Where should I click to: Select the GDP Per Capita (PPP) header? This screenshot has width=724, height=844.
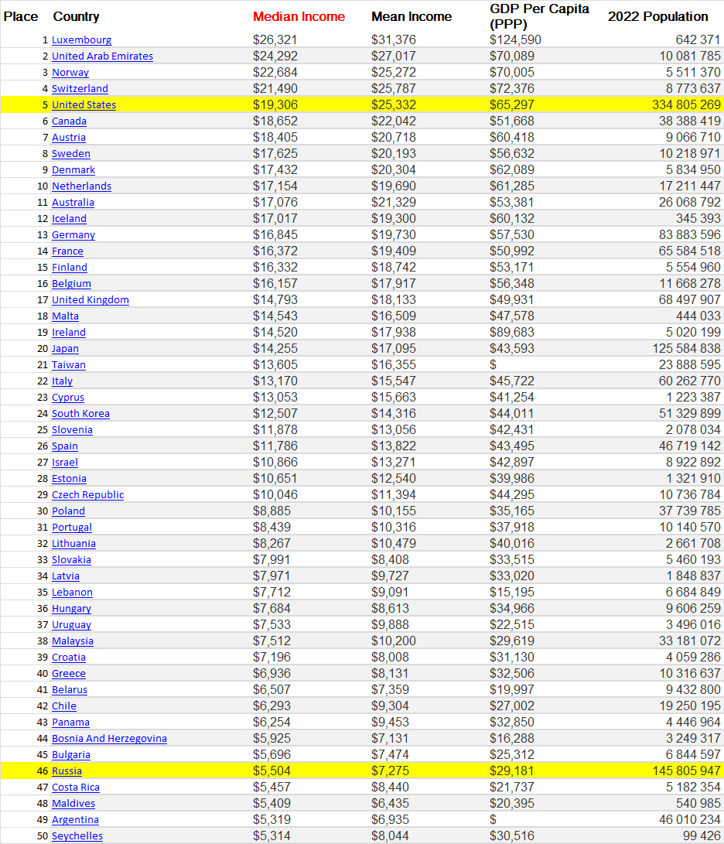[539, 16]
